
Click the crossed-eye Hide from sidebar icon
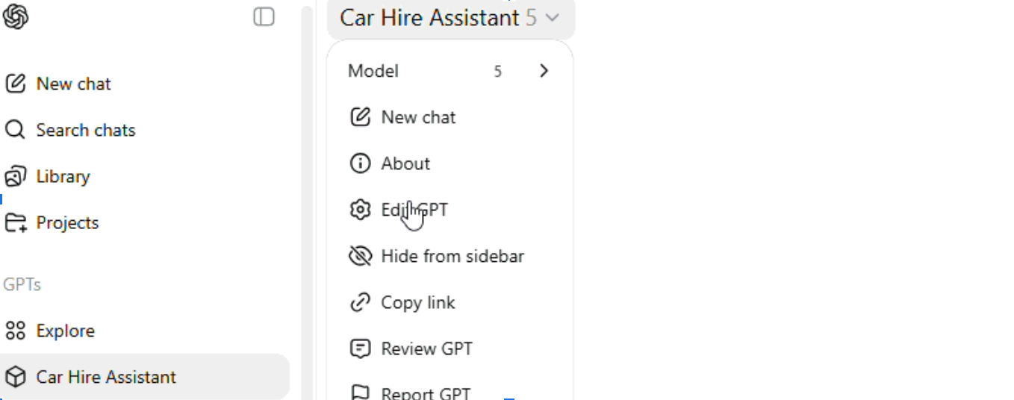click(360, 256)
